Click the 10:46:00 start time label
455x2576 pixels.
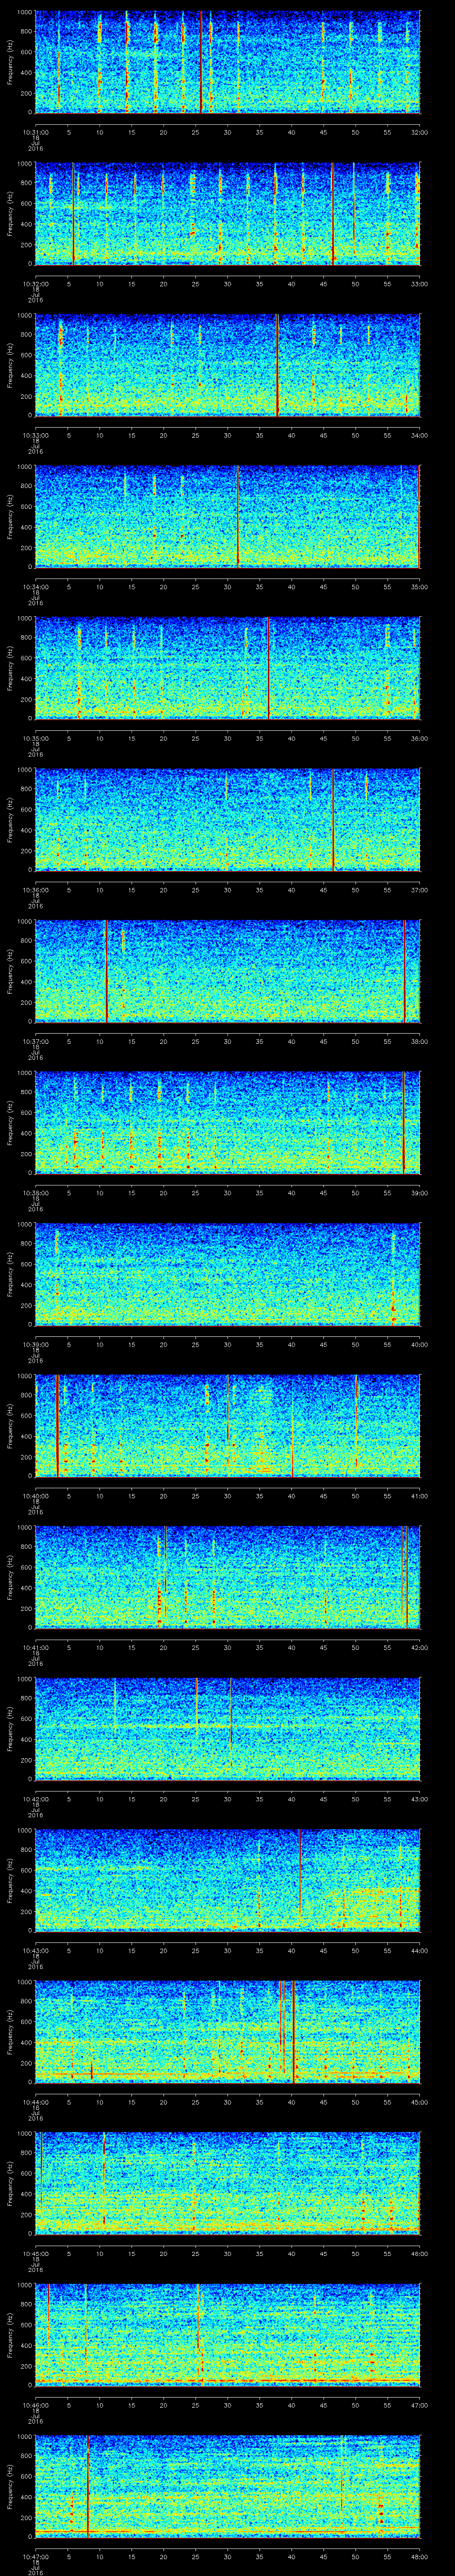tap(35, 2404)
